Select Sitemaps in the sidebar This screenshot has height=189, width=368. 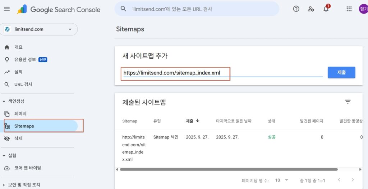click(x=24, y=126)
